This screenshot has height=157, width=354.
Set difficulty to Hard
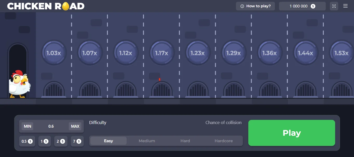click(x=185, y=141)
